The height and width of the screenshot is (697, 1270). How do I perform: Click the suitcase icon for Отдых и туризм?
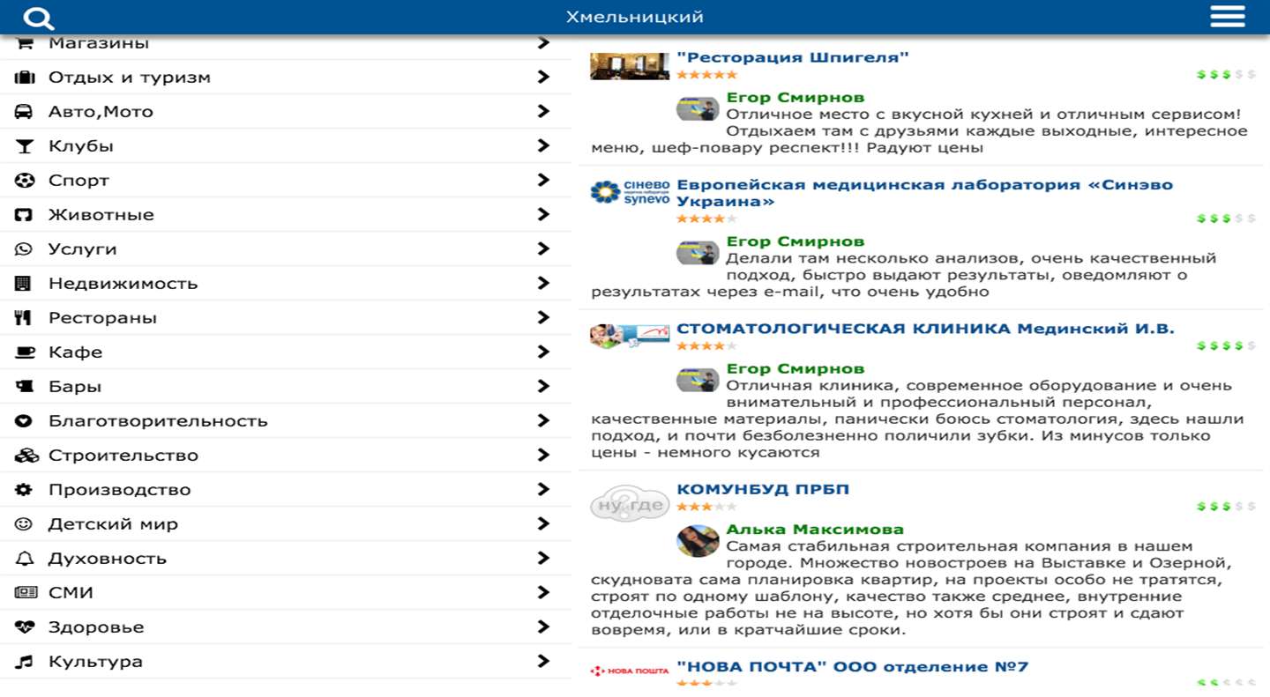(x=25, y=78)
